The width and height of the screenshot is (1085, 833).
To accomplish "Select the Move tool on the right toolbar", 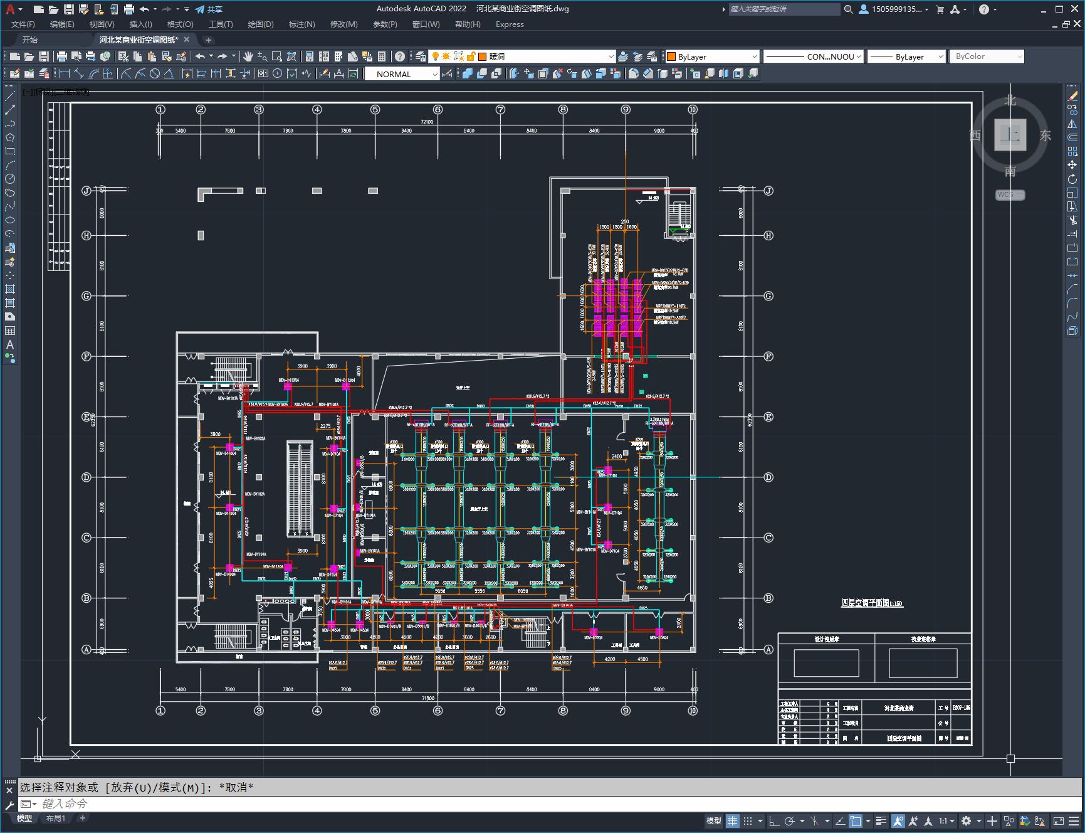I will click(x=1072, y=165).
